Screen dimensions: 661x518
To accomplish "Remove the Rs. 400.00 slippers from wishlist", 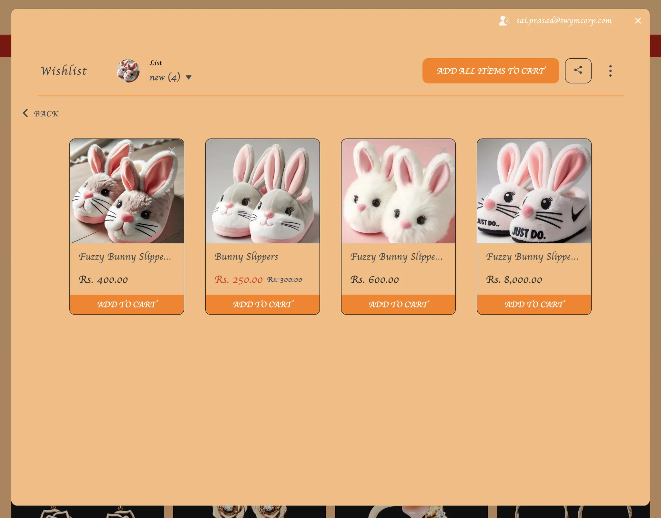I will pyautogui.click(x=172, y=150).
